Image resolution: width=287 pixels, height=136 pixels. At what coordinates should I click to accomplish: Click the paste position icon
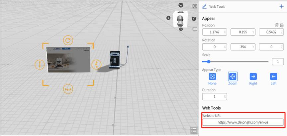[282, 25]
